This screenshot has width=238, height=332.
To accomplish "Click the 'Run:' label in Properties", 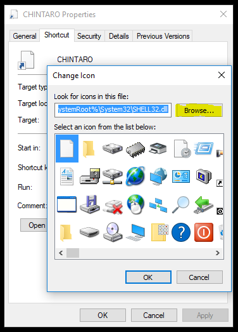I will (25, 187).
